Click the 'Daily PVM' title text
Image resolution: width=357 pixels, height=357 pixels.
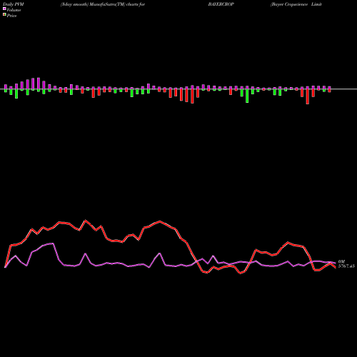[14, 4]
